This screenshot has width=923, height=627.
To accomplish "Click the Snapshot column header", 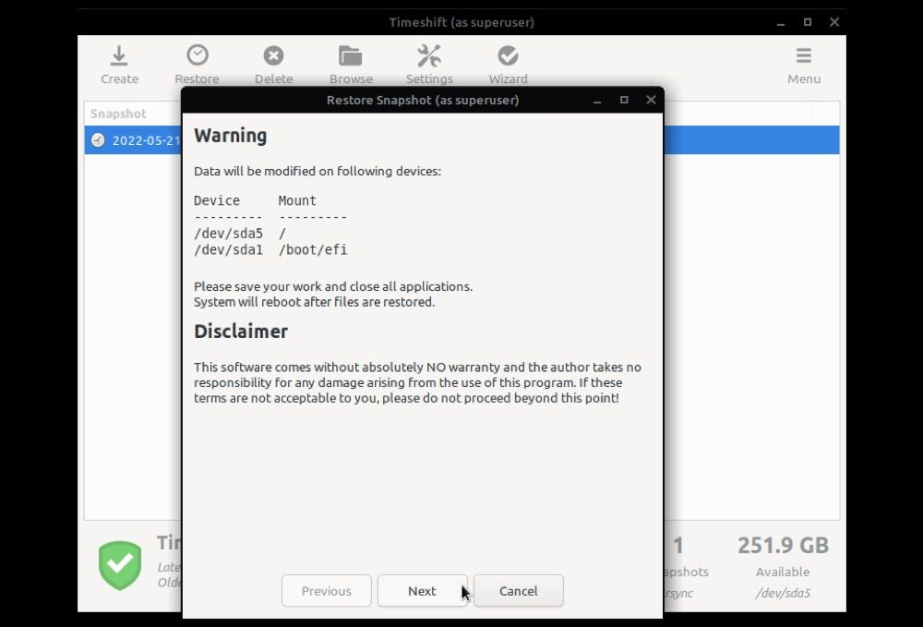I will [118, 114].
